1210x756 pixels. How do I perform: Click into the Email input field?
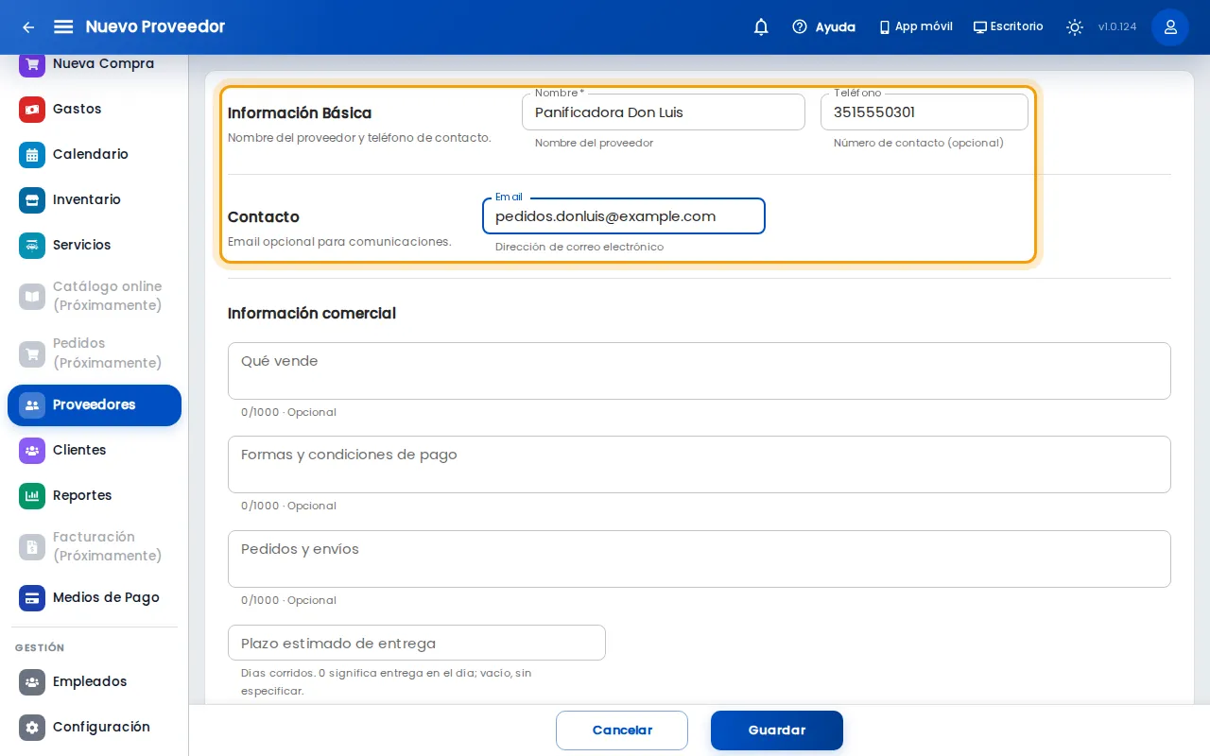pos(624,216)
